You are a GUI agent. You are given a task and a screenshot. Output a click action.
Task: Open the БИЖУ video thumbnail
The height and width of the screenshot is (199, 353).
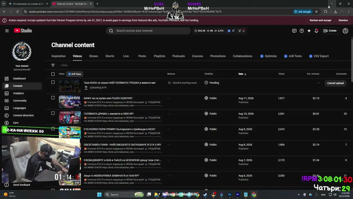pyautogui.click(x=70, y=101)
